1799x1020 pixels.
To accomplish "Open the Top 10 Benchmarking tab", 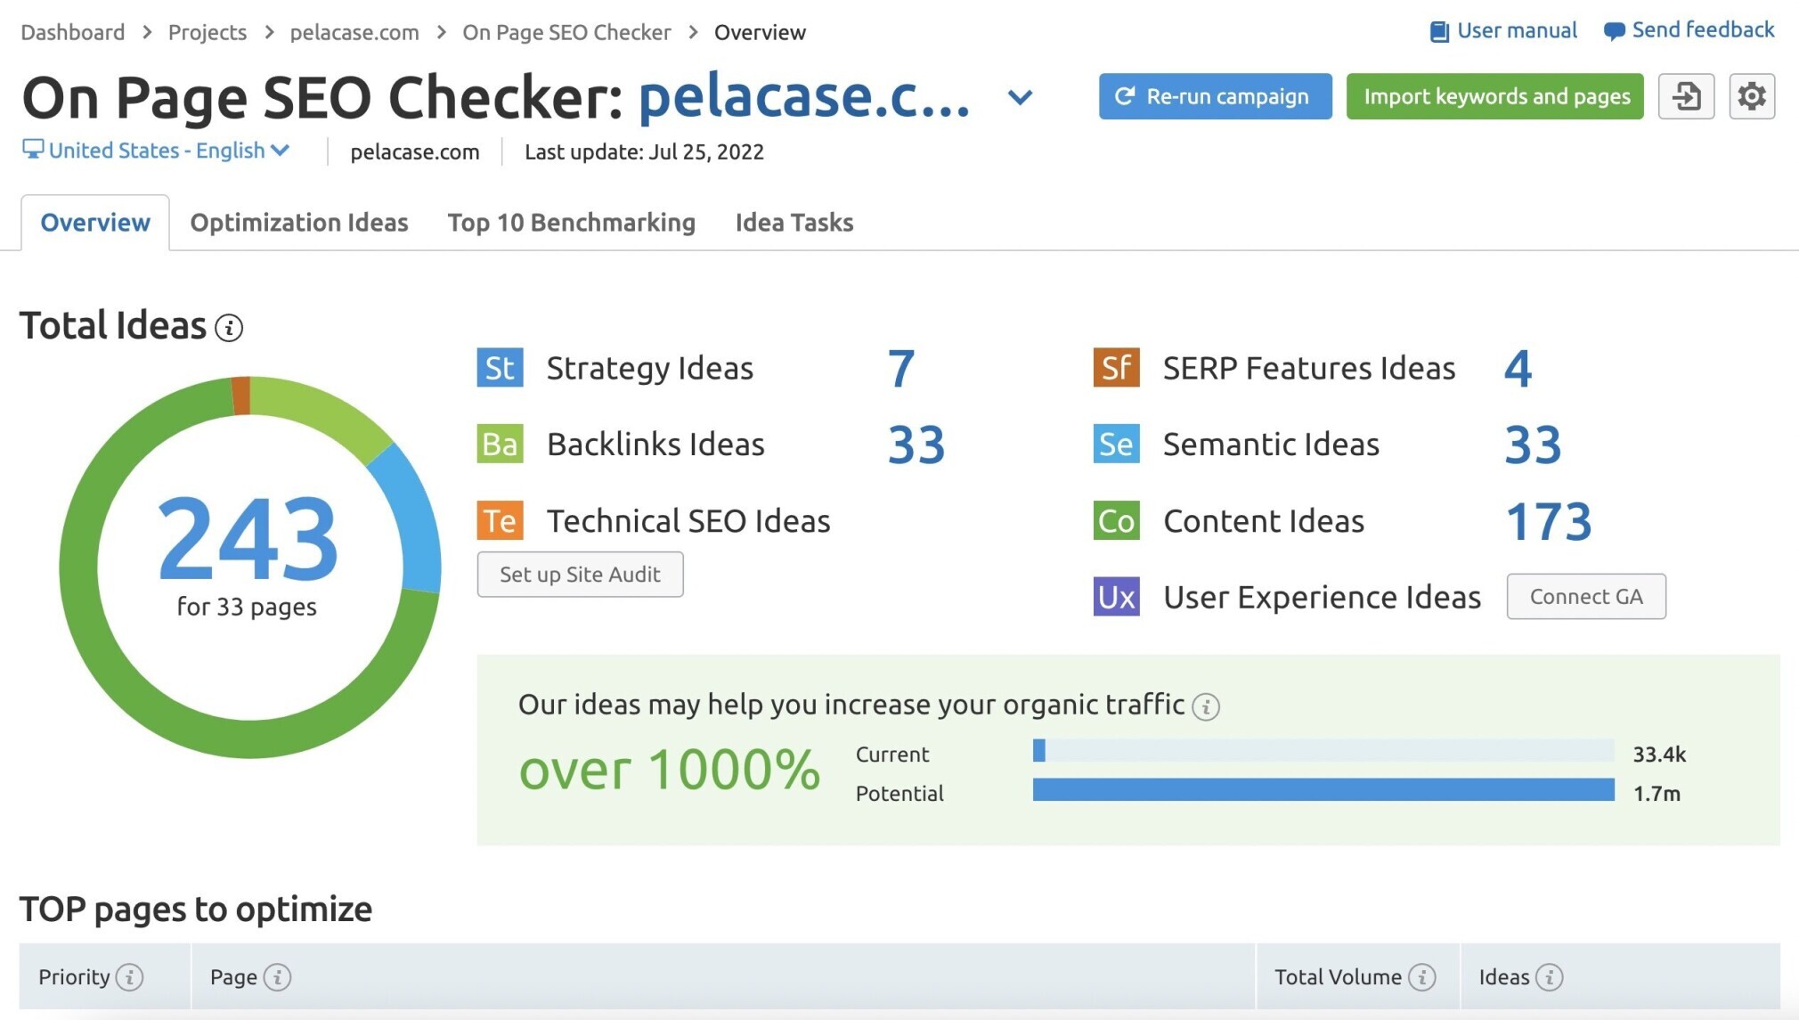I will pyautogui.click(x=572, y=222).
